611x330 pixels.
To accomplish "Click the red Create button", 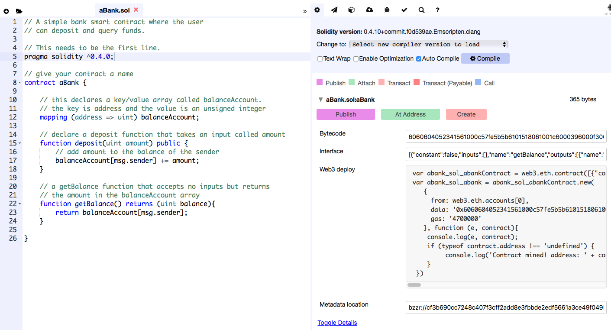I will [466, 114].
